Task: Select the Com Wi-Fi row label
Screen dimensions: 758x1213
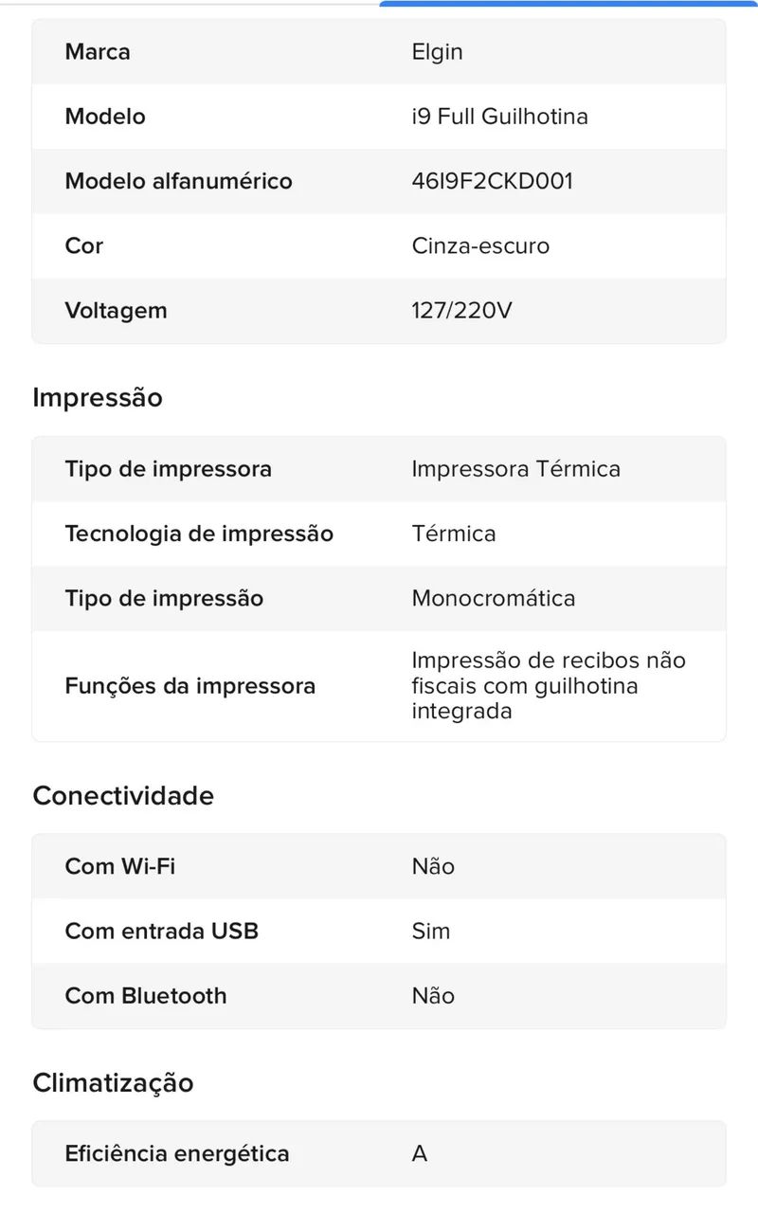Action: pyautogui.click(x=120, y=866)
